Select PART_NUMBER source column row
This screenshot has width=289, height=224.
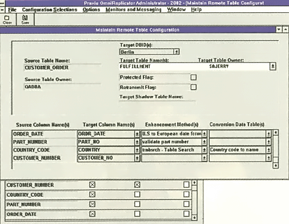tap(45, 142)
